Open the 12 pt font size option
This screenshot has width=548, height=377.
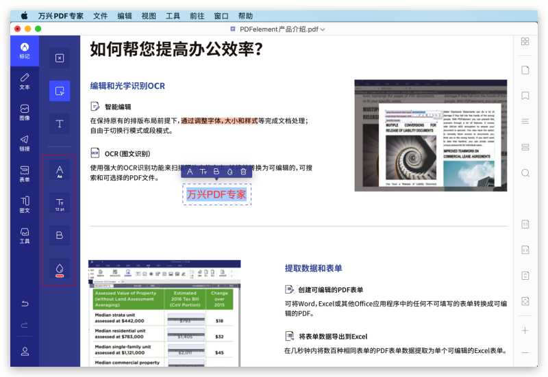[60, 203]
